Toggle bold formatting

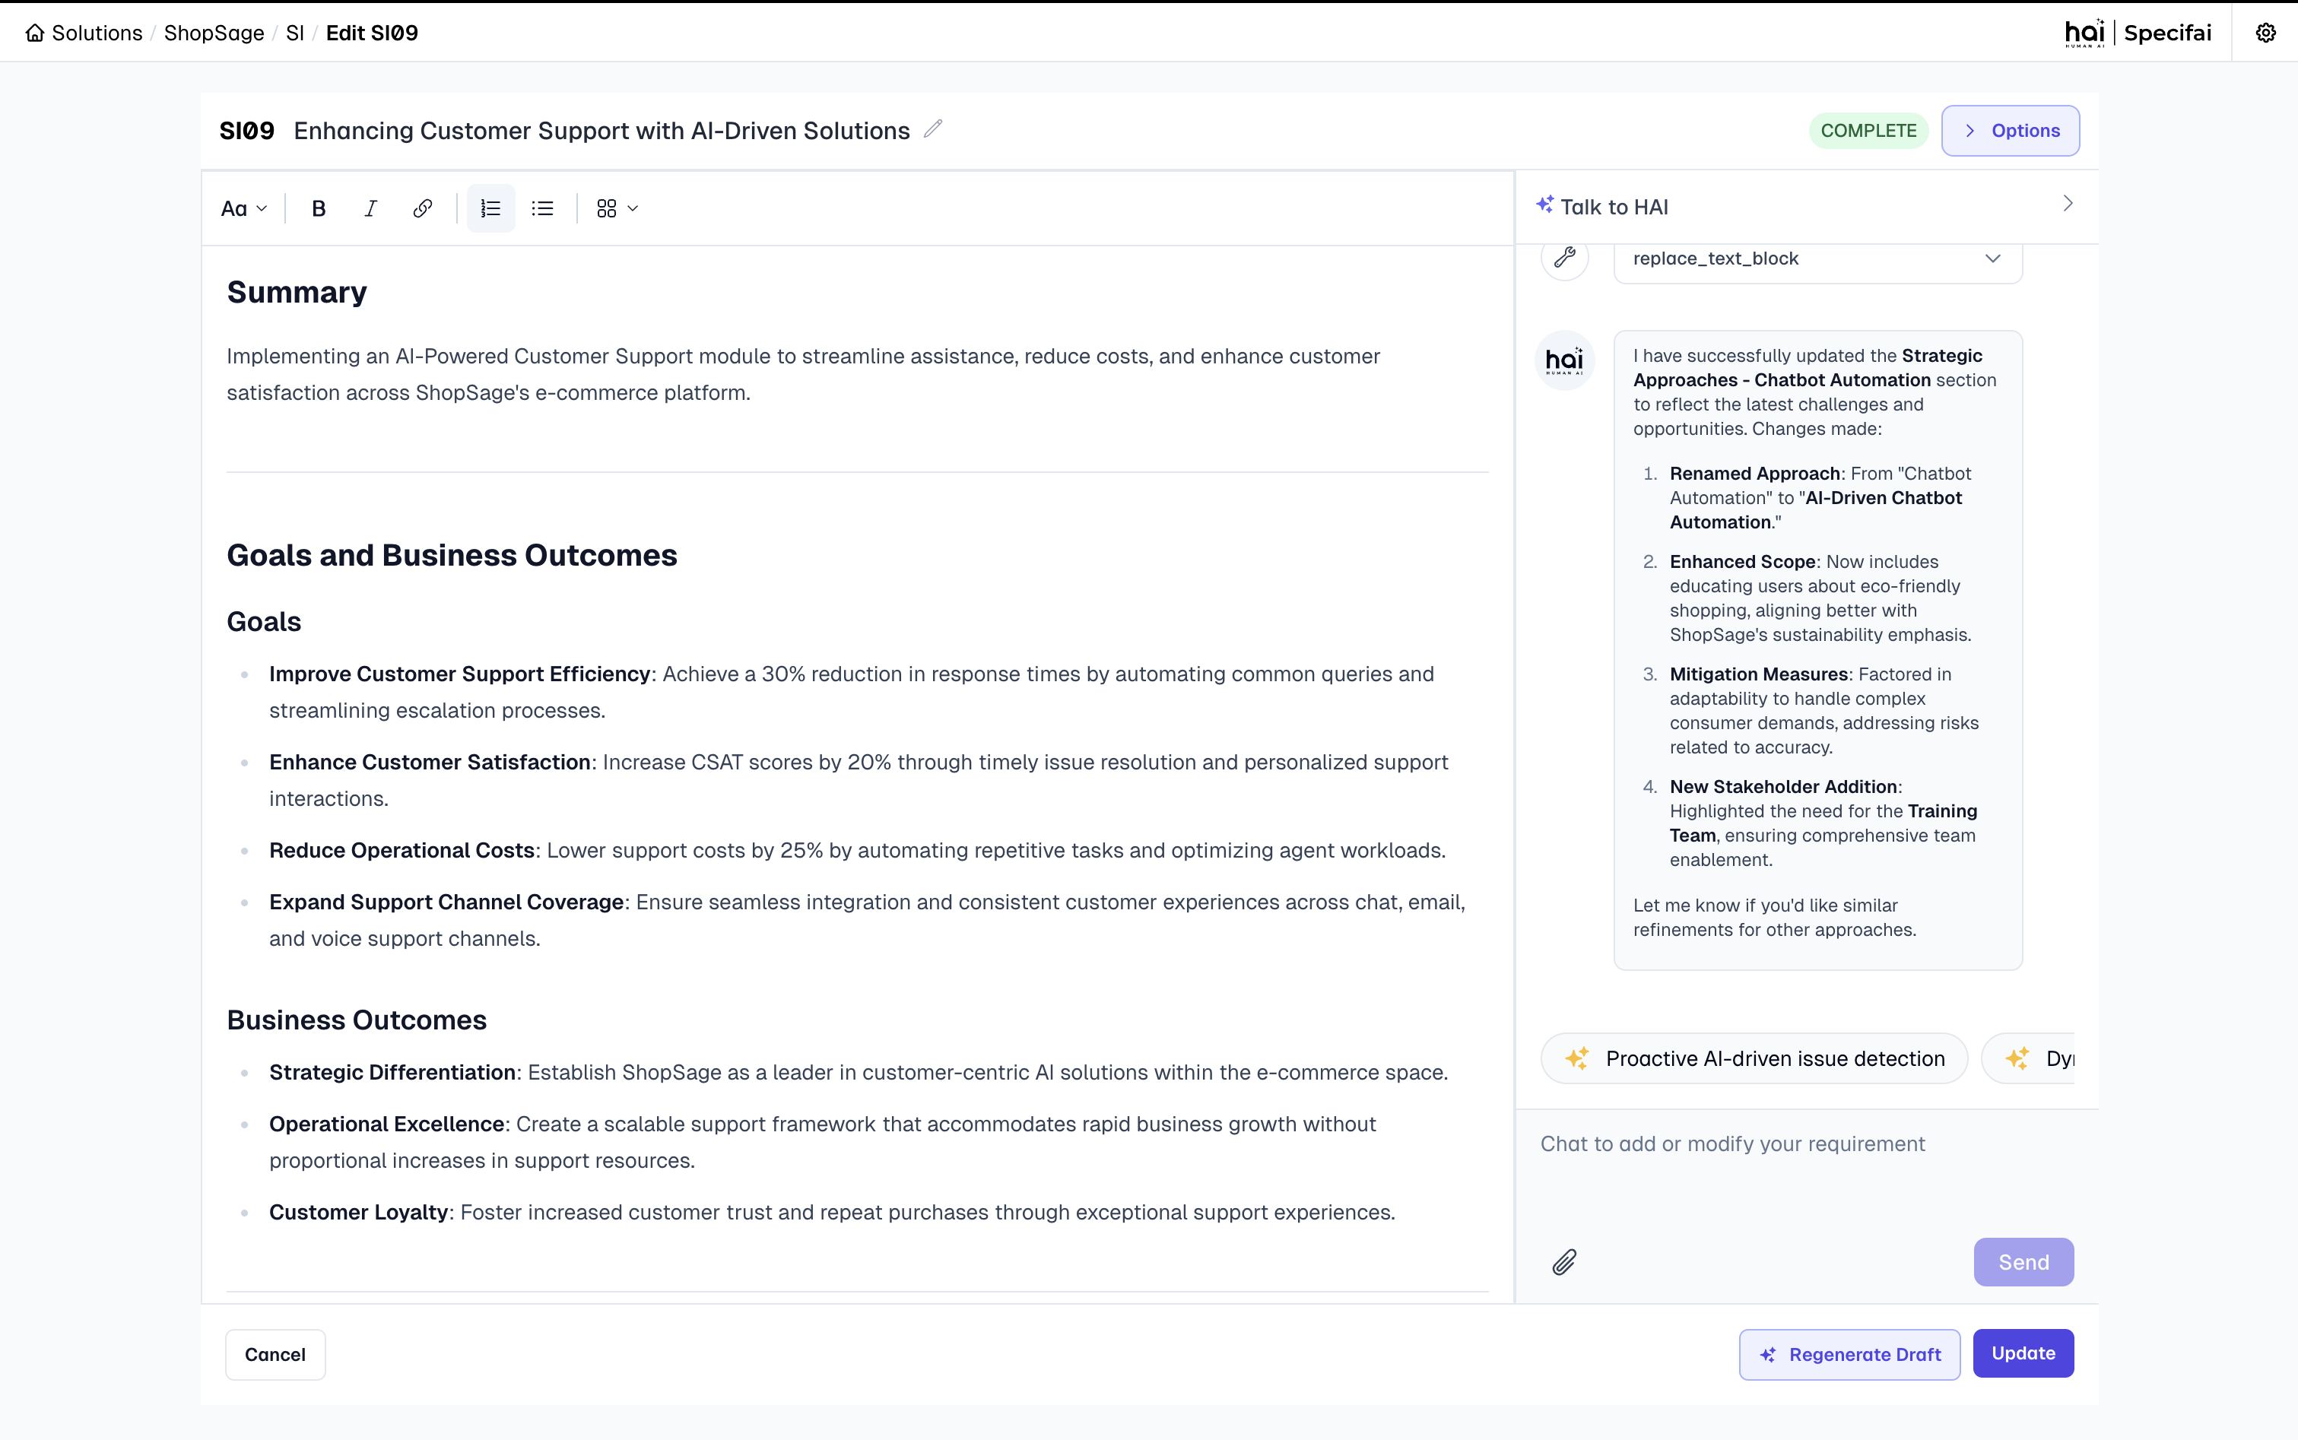[319, 208]
